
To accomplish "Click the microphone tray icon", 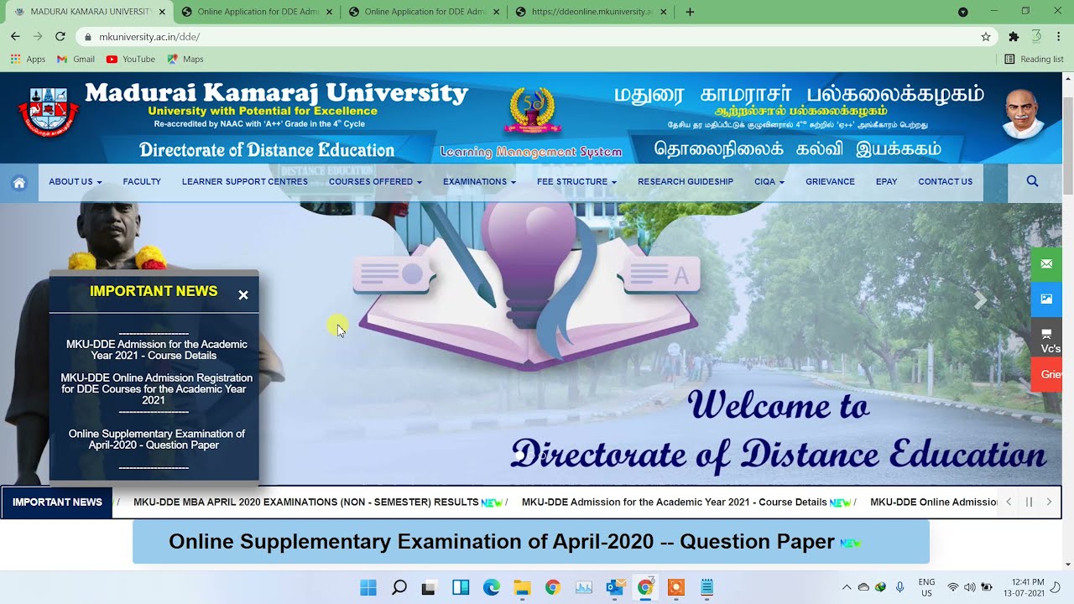I will coord(900,587).
